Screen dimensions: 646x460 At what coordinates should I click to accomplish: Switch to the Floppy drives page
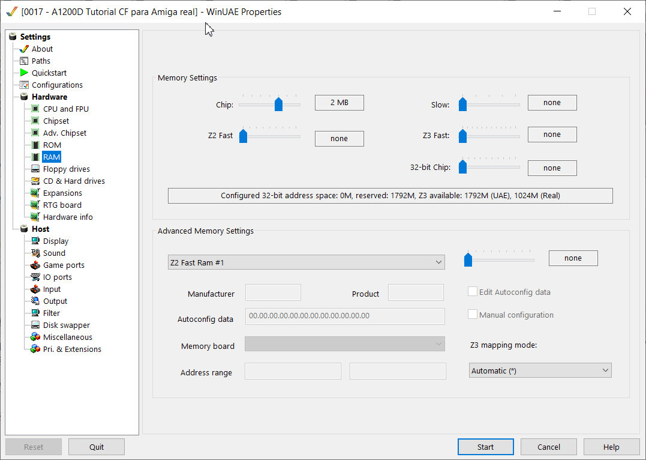67,169
